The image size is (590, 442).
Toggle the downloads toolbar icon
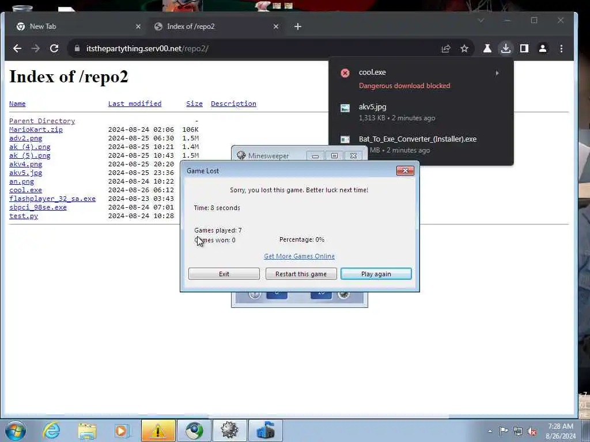click(x=506, y=48)
